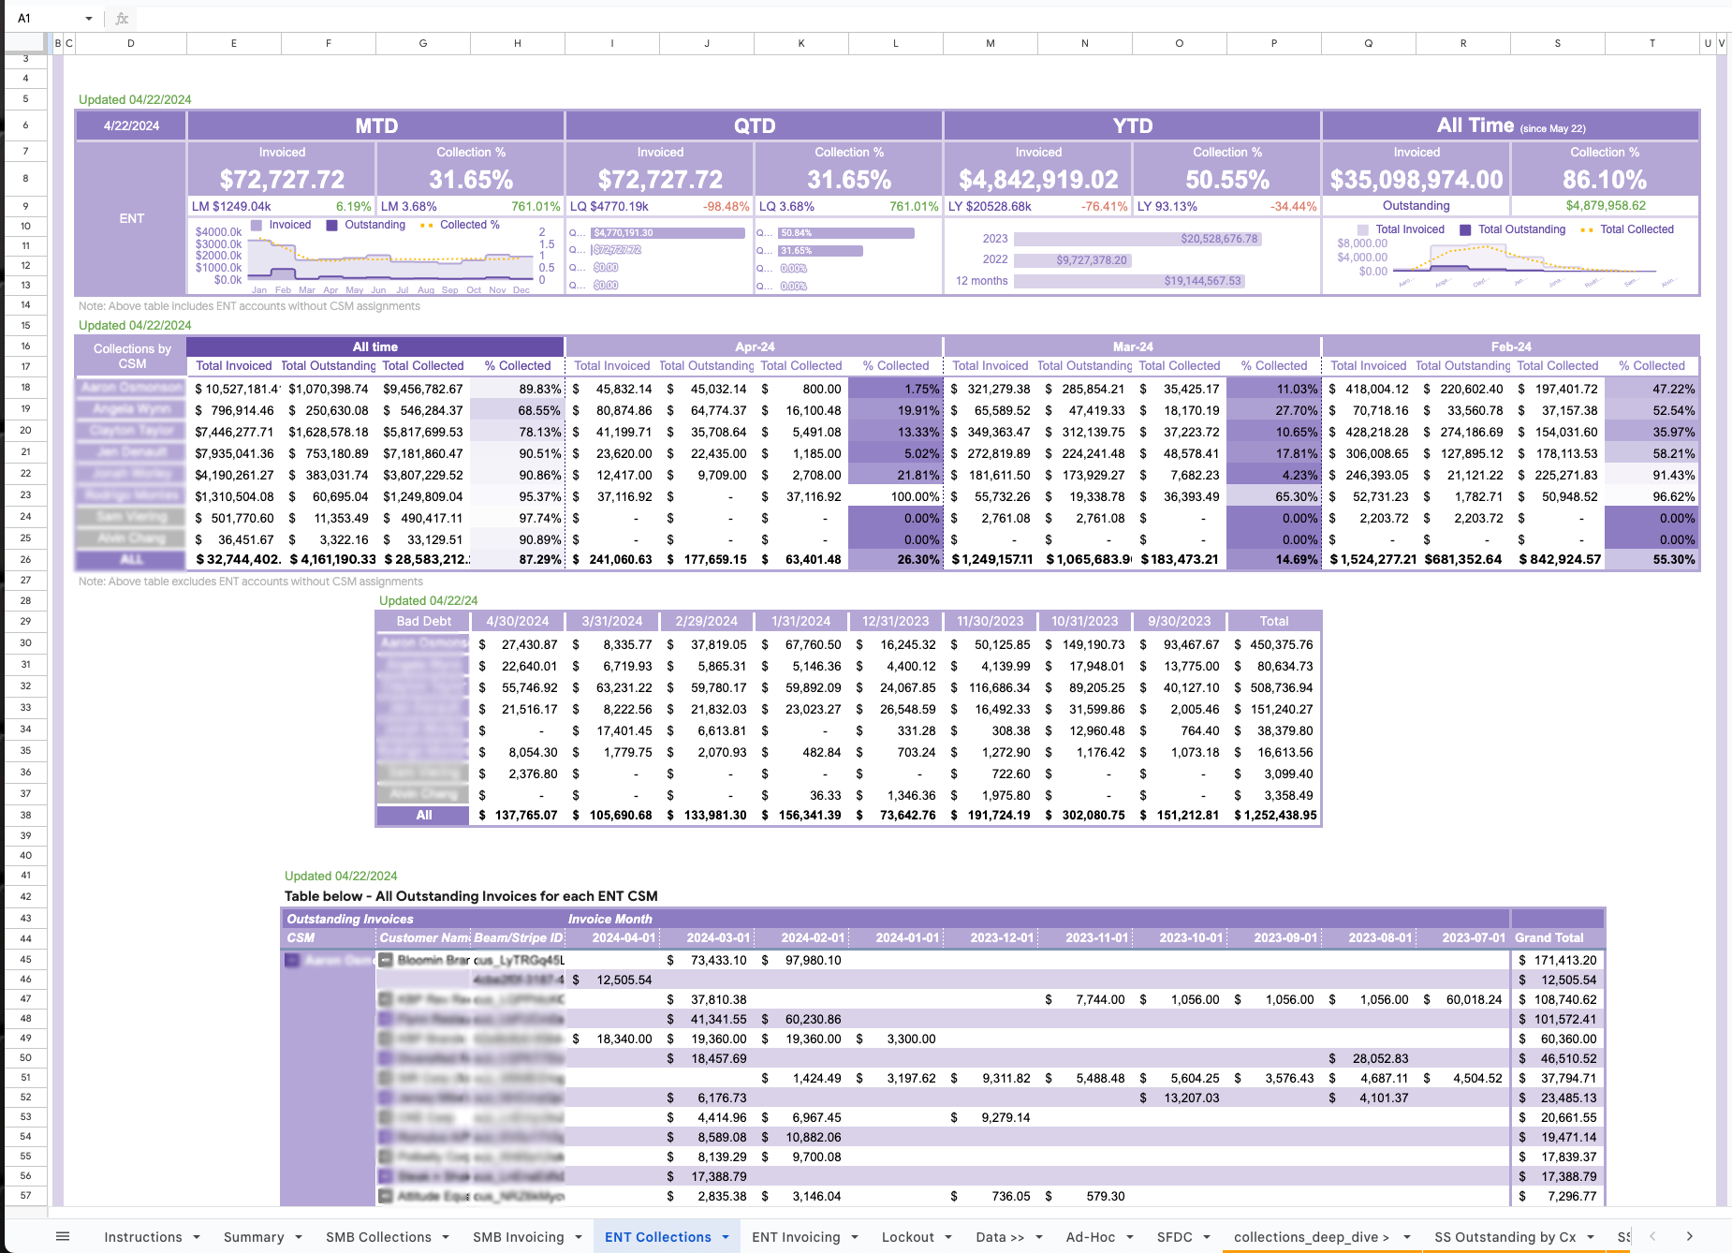Click the Name Box showing A1
The height and width of the screenshot is (1253, 1732).
click(47, 18)
